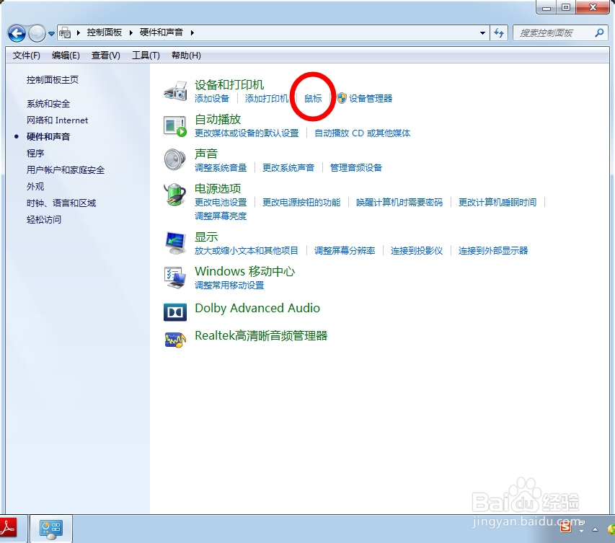Open the 鼠标 settings link
This screenshot has width=615, height=543.
313,99
